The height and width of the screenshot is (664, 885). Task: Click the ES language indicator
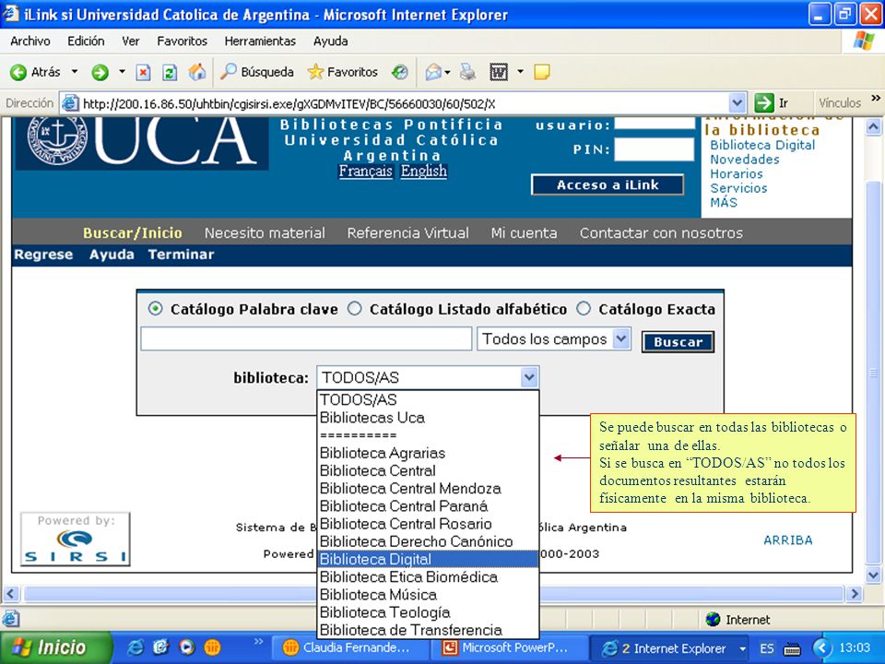[766, 648]
